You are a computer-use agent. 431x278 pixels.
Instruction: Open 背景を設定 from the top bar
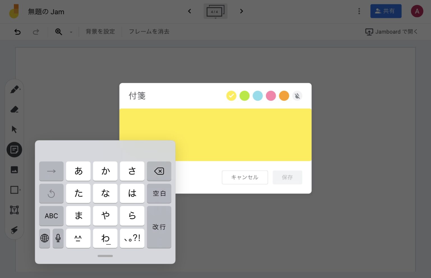[100, 32]
